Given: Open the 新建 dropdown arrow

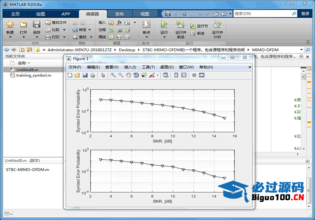Looking at the screenshot, I should pos(10,37).
